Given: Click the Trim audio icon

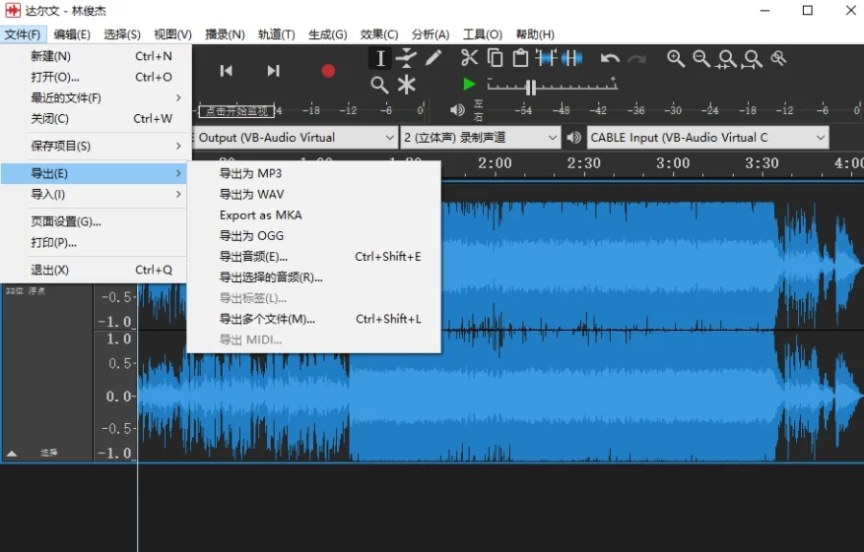Looking at the screenshot, I should pyautogui.click(x=547, y=58).
